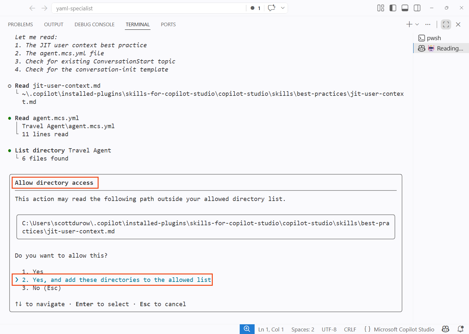The image size is (469, 334).
Task: Switch to the Problems tab
Action: 20,25
